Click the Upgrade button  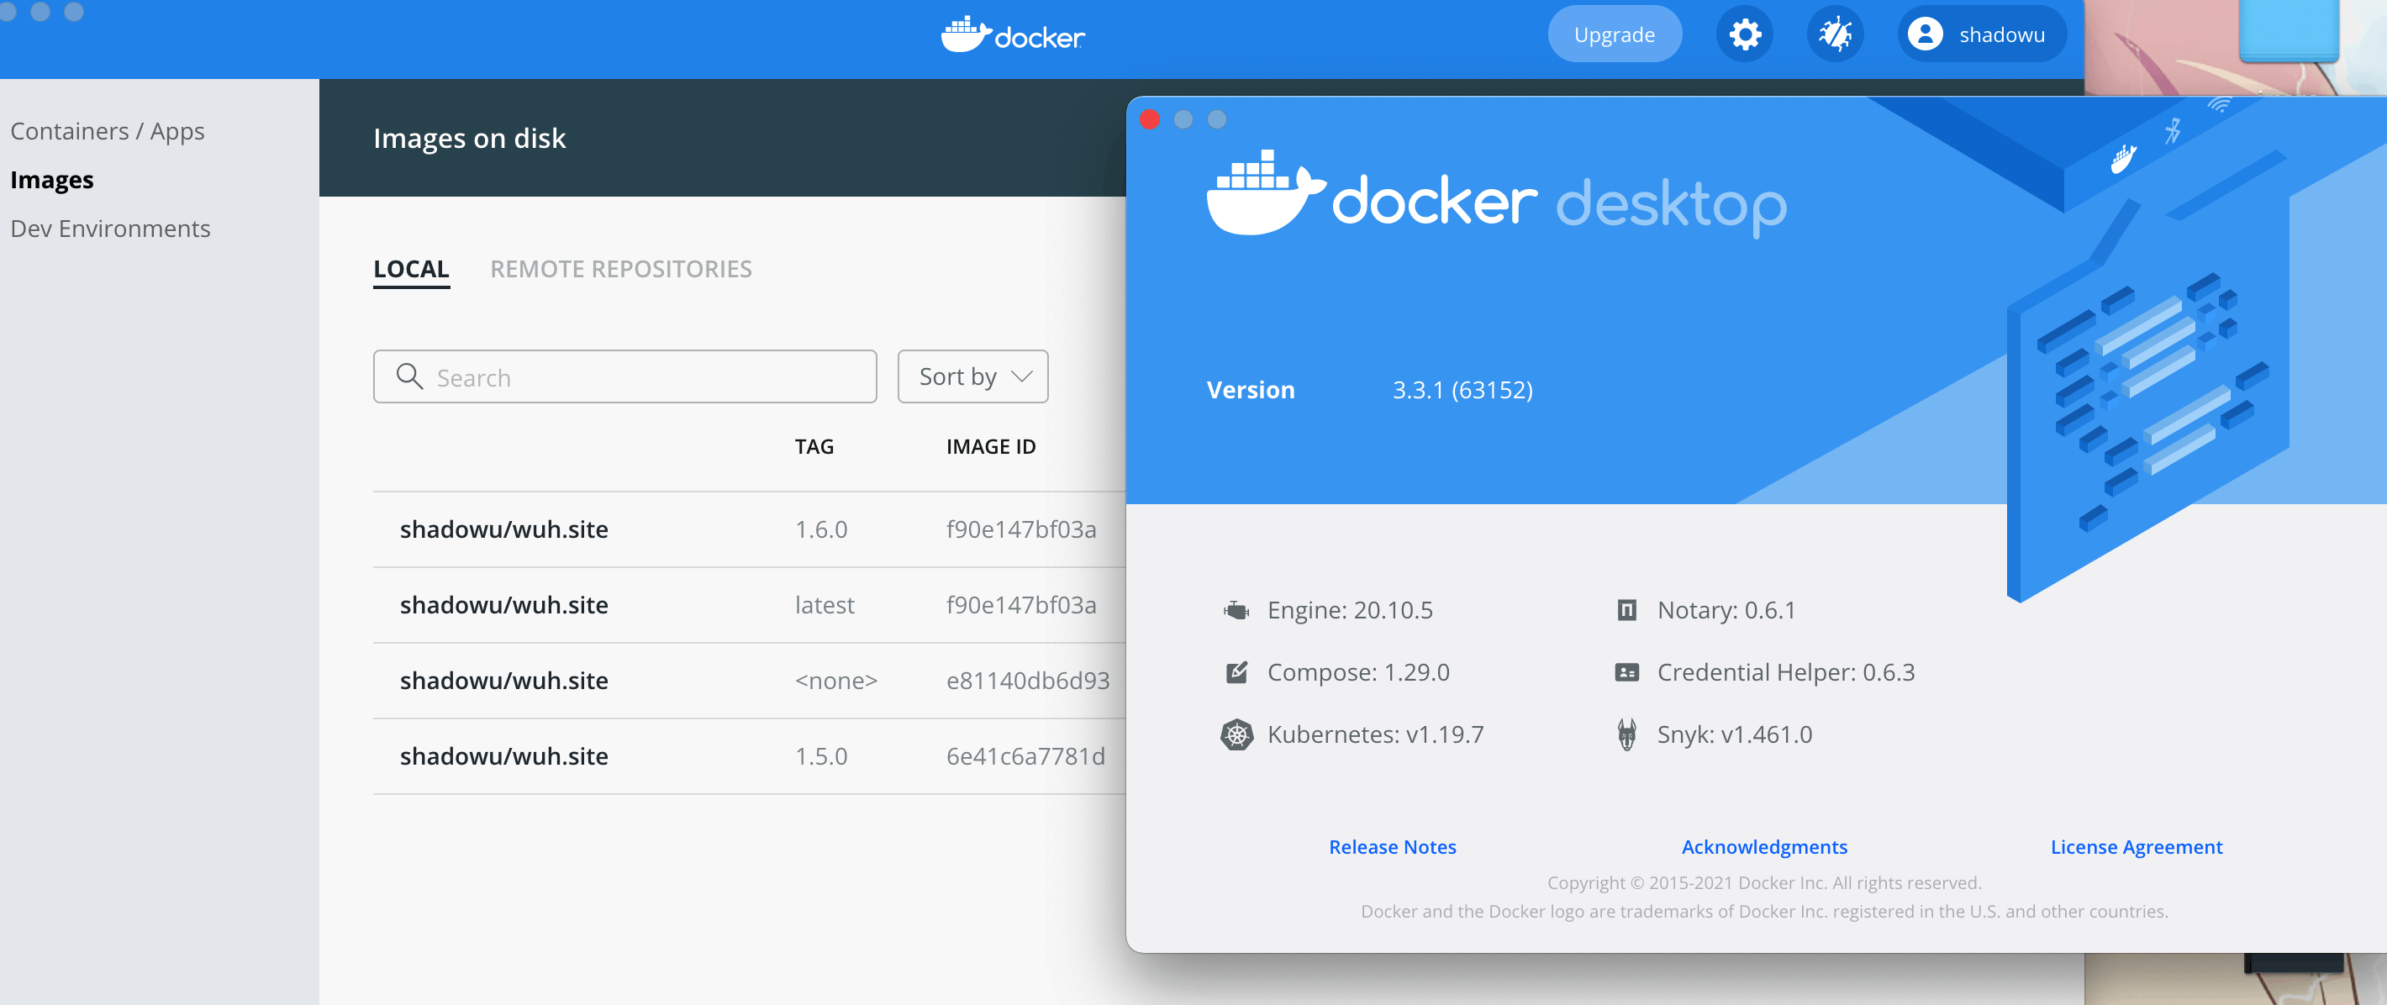coord(1615,35)
